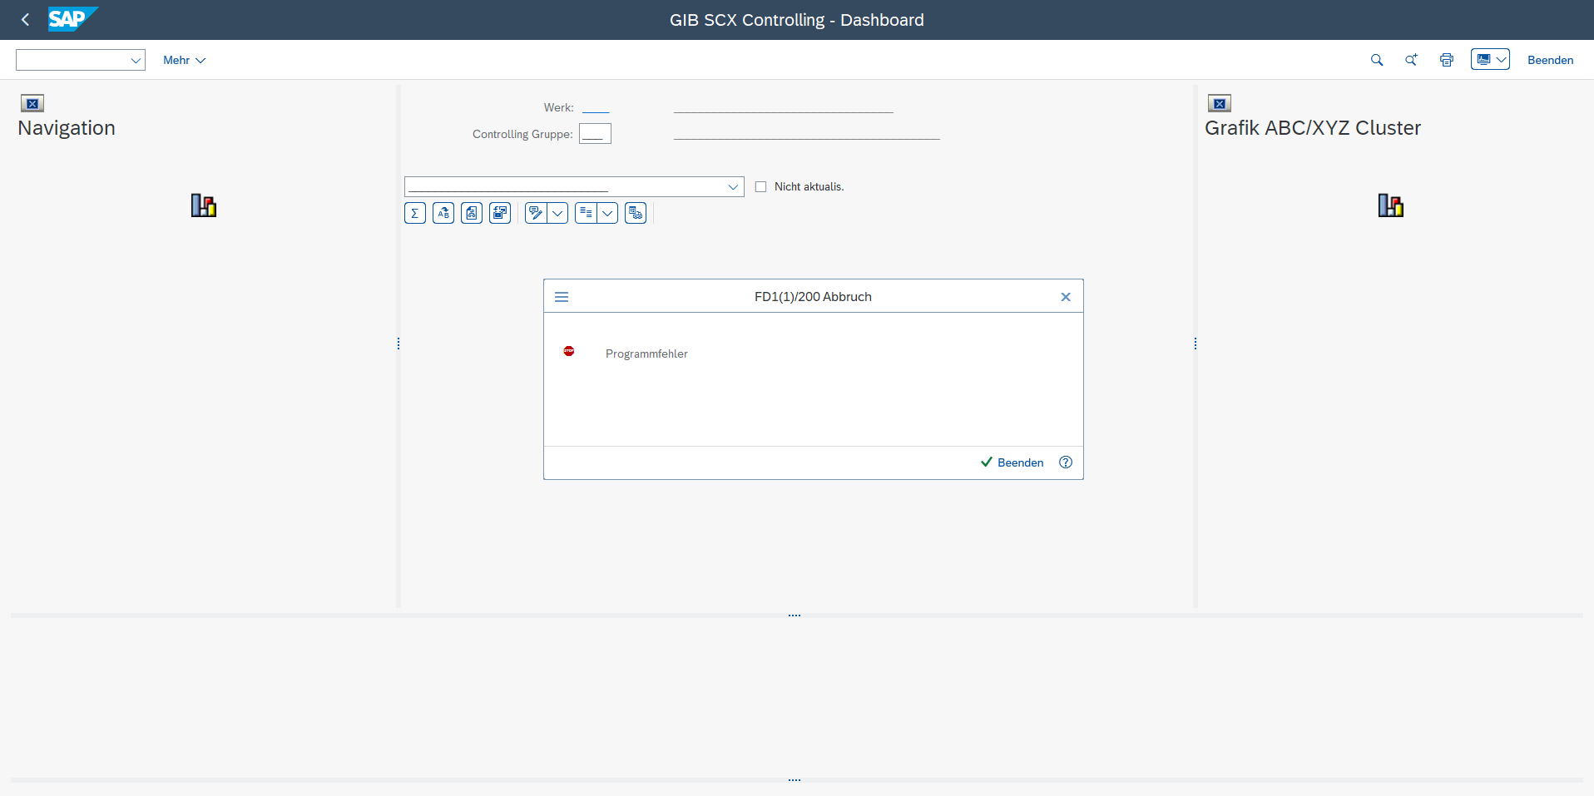Click the help question mark in dialog
Screen dimensions: 1594x796
pyautogui.click(x=1066, y=462)
